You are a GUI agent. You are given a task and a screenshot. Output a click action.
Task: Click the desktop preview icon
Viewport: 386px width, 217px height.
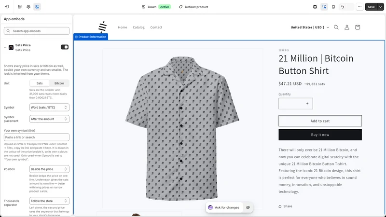(315, 7)
